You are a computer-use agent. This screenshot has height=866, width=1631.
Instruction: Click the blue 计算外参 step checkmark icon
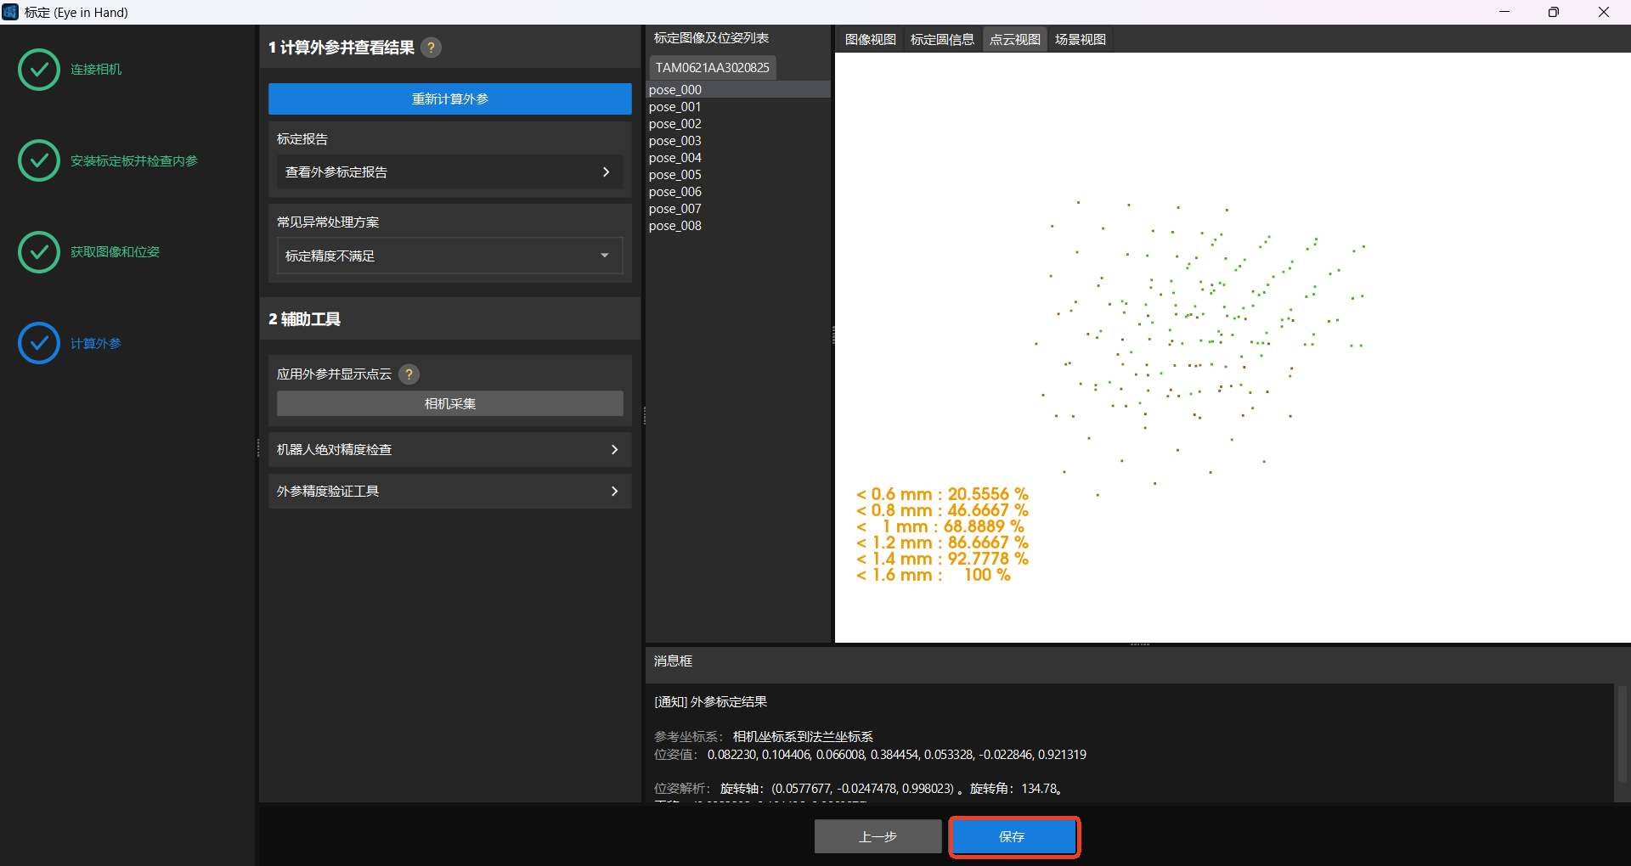coord(39,343)
